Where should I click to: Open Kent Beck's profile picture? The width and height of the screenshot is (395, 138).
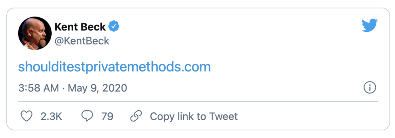coord(35,33)
